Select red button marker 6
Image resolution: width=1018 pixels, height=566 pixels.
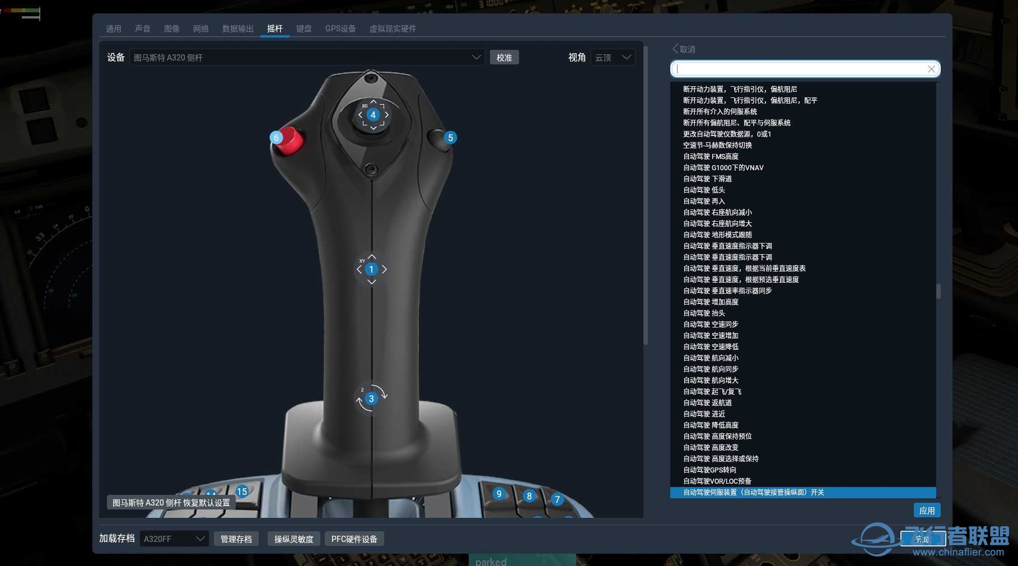276,138
